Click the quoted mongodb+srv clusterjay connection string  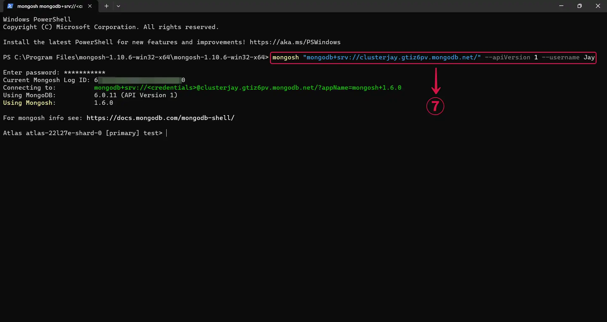(392, 57)
